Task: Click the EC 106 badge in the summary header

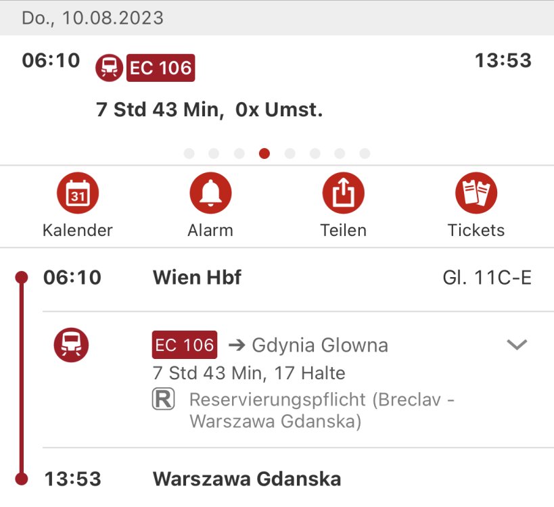Action: 160,68
